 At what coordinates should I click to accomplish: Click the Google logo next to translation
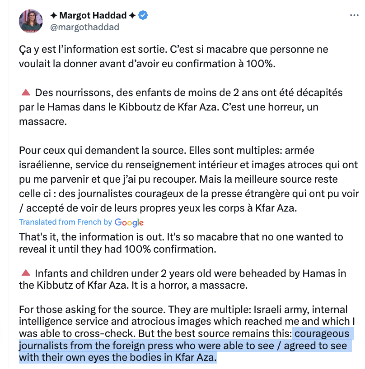[129, 222]
